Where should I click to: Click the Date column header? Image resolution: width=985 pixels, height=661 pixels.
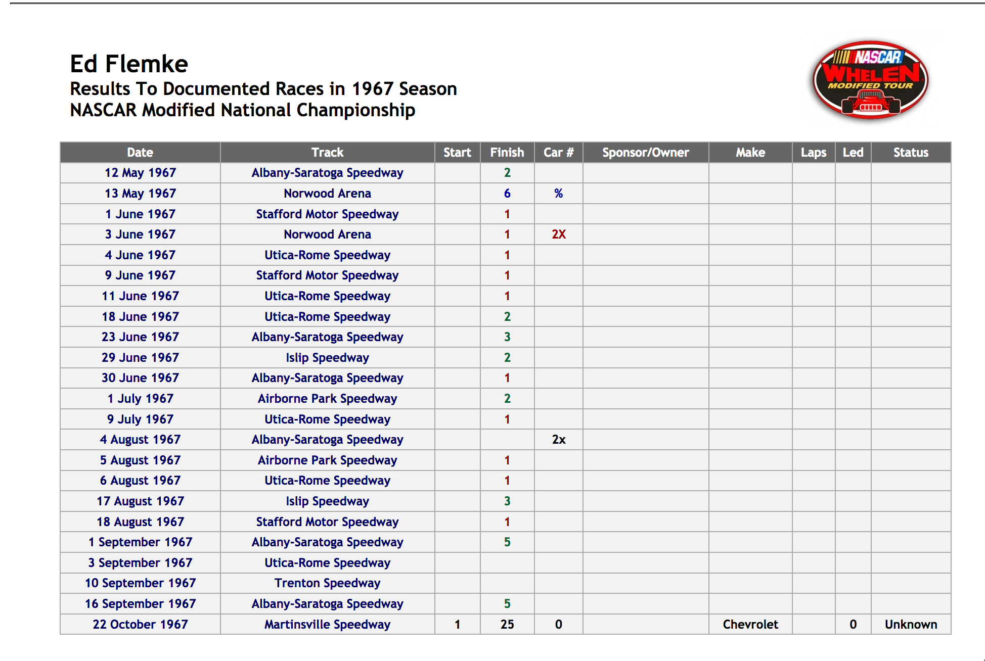point(140,153)
